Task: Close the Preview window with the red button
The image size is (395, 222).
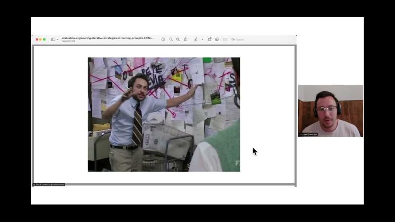Action: point(37,40)
